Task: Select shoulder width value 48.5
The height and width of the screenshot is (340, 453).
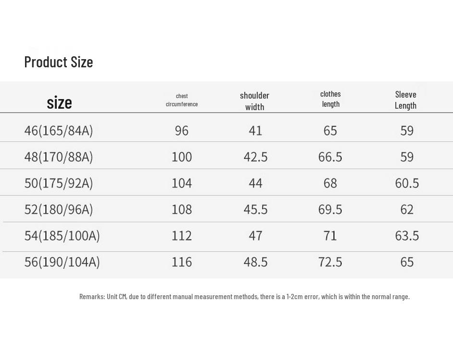Action: [255, 262]
